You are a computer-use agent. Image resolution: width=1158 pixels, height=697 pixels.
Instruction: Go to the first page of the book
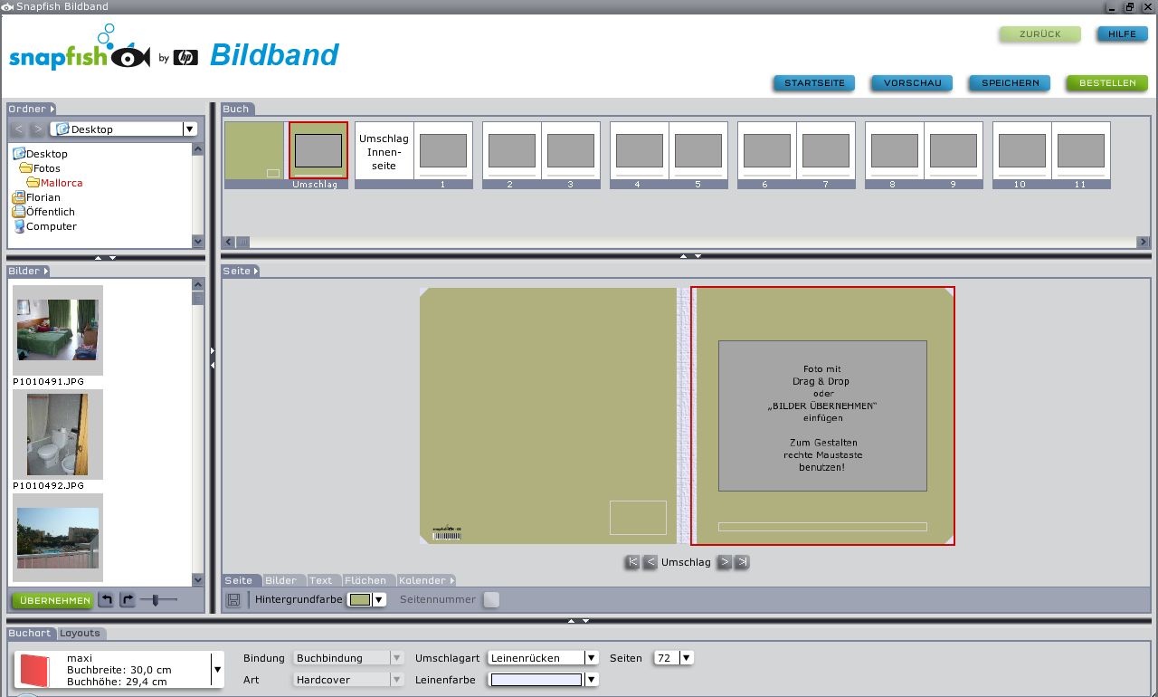pyautogui.click(x=632, y=562)
